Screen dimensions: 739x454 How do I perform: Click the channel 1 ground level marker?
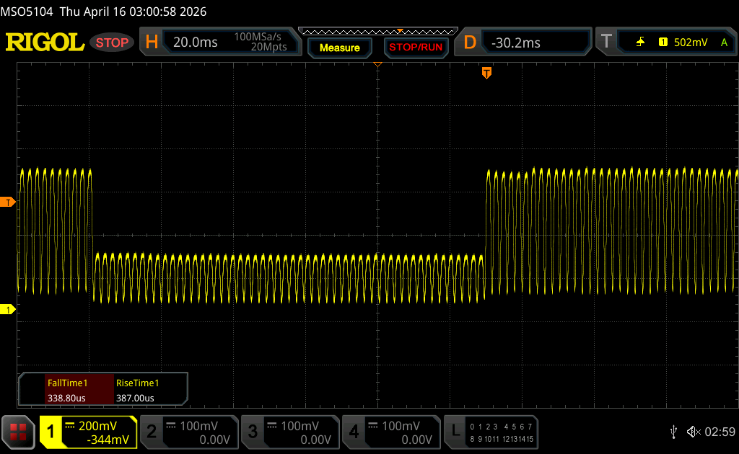click(x=9, y=309)
